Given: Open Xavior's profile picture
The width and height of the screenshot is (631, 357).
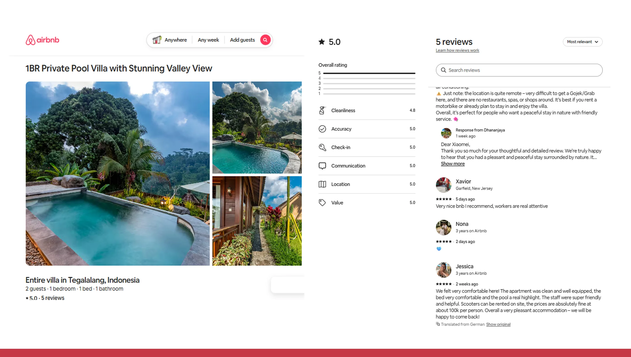Looking at the screenshot, I should pos(443,185).
